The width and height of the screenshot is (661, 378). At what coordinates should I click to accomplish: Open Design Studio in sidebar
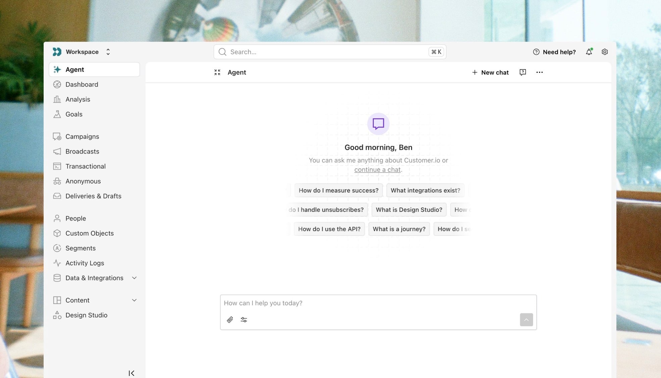(86, 315)
